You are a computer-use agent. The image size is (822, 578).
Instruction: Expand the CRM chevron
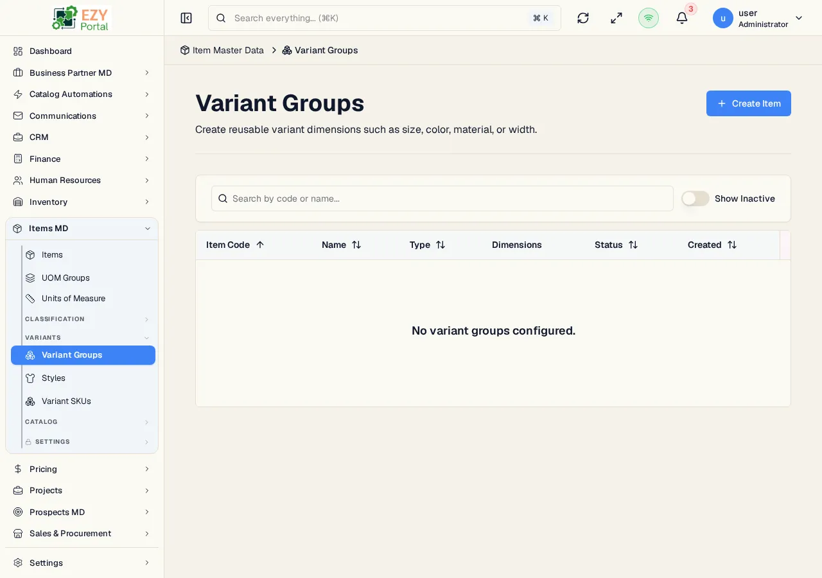pyautogui.click(x=147, y=137)
